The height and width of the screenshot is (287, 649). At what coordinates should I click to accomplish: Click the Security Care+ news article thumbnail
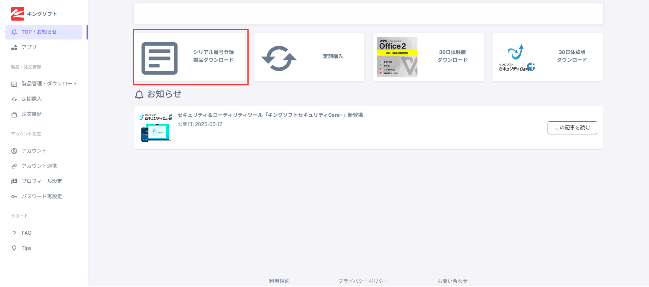[x=156, y=128]
